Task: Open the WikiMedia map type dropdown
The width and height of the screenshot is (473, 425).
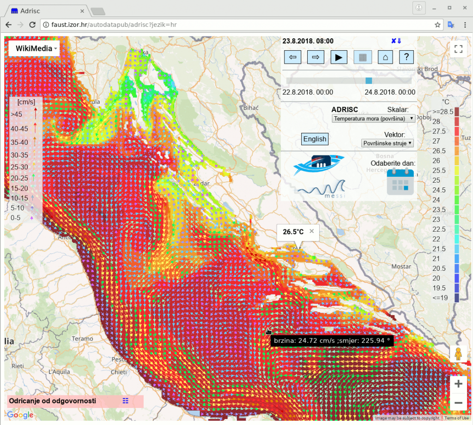Action: pyautogui.click(x=35, y=48)
